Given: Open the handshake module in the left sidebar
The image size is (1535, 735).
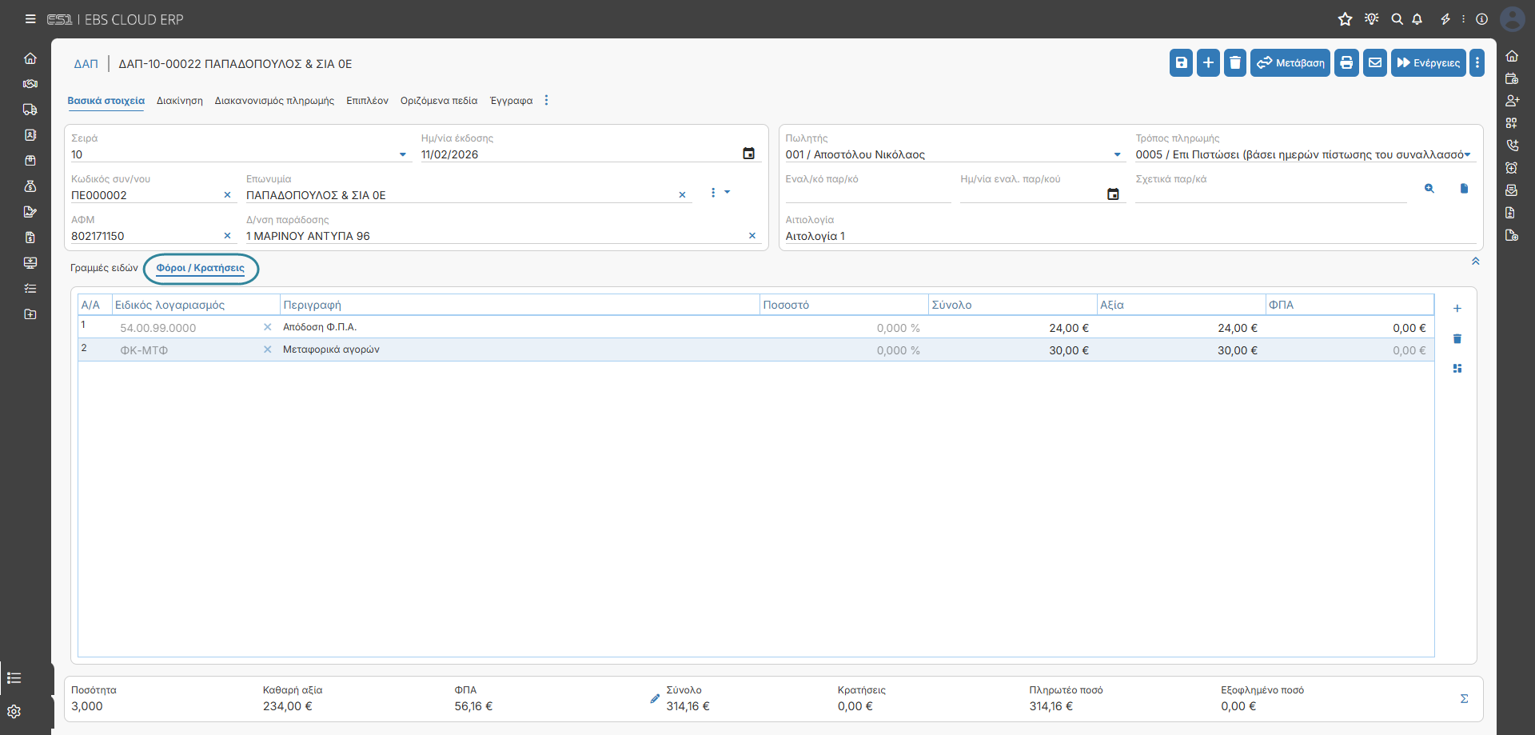Looking at the screenshot, I should click(x=30, y=84).
